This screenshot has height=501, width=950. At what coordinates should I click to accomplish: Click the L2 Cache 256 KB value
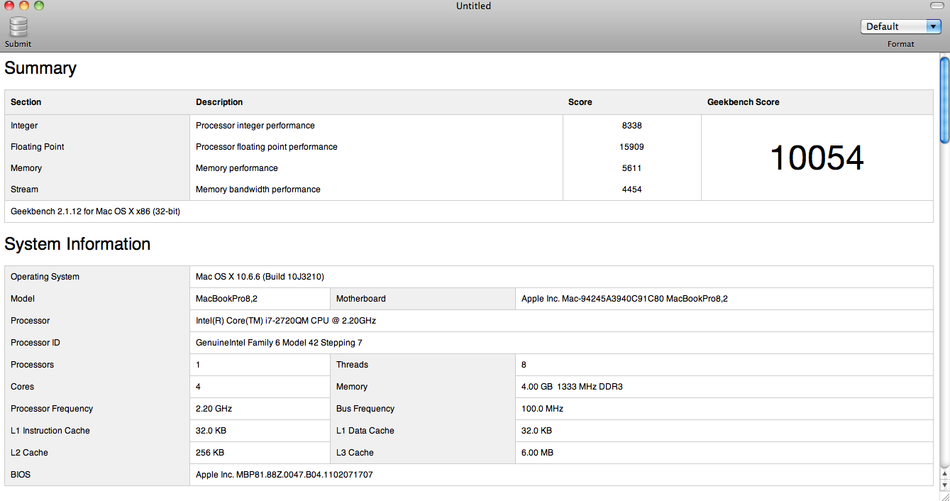coord(210,453)
